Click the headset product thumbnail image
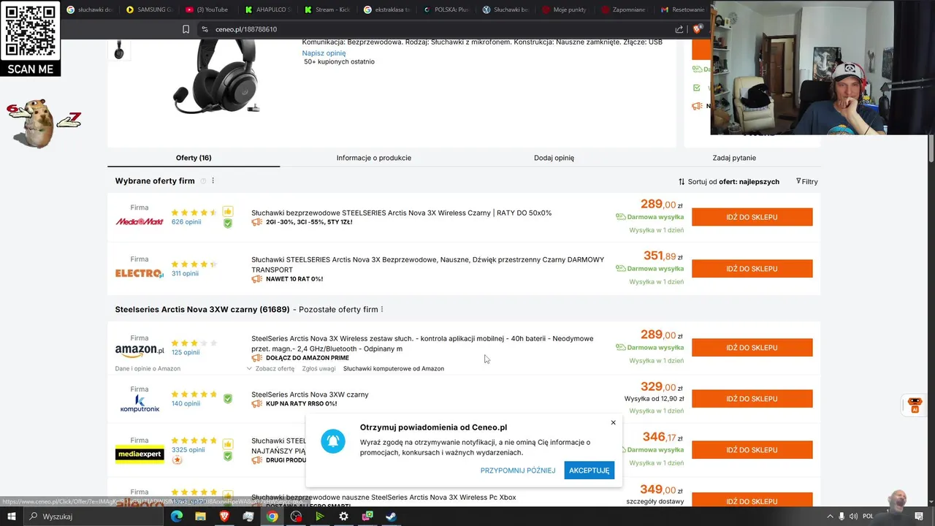The width and height of the screenshot is (935, 526). click(216, 77)
